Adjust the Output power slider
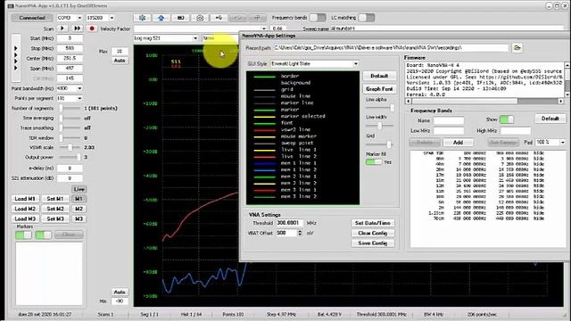Image resolution: width=571 pixels, height=321 pixels. pyautogui.click(x=70, y=157)
